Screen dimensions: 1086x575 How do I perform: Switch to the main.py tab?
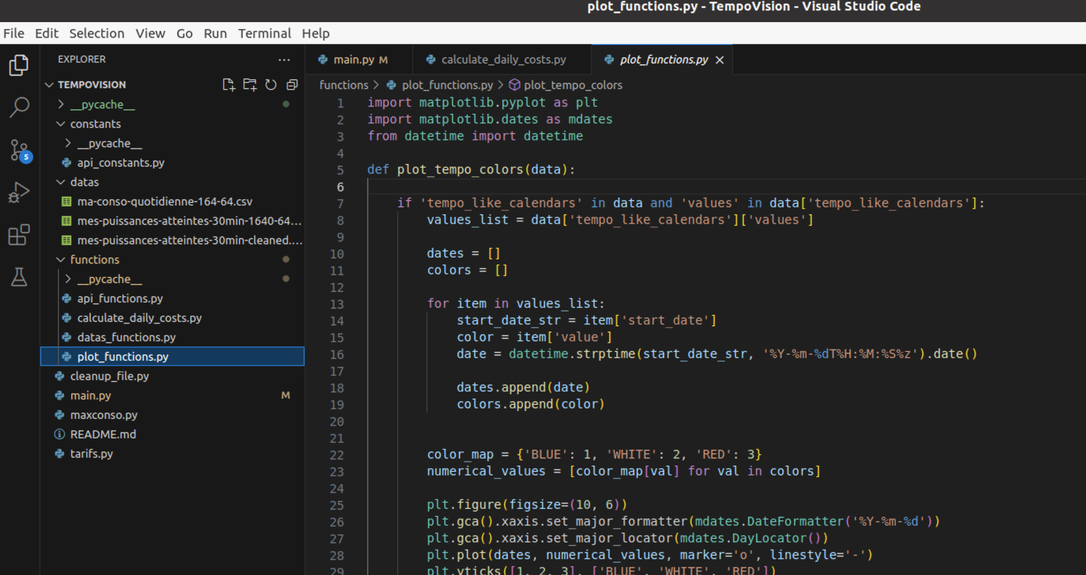point(359,60)
